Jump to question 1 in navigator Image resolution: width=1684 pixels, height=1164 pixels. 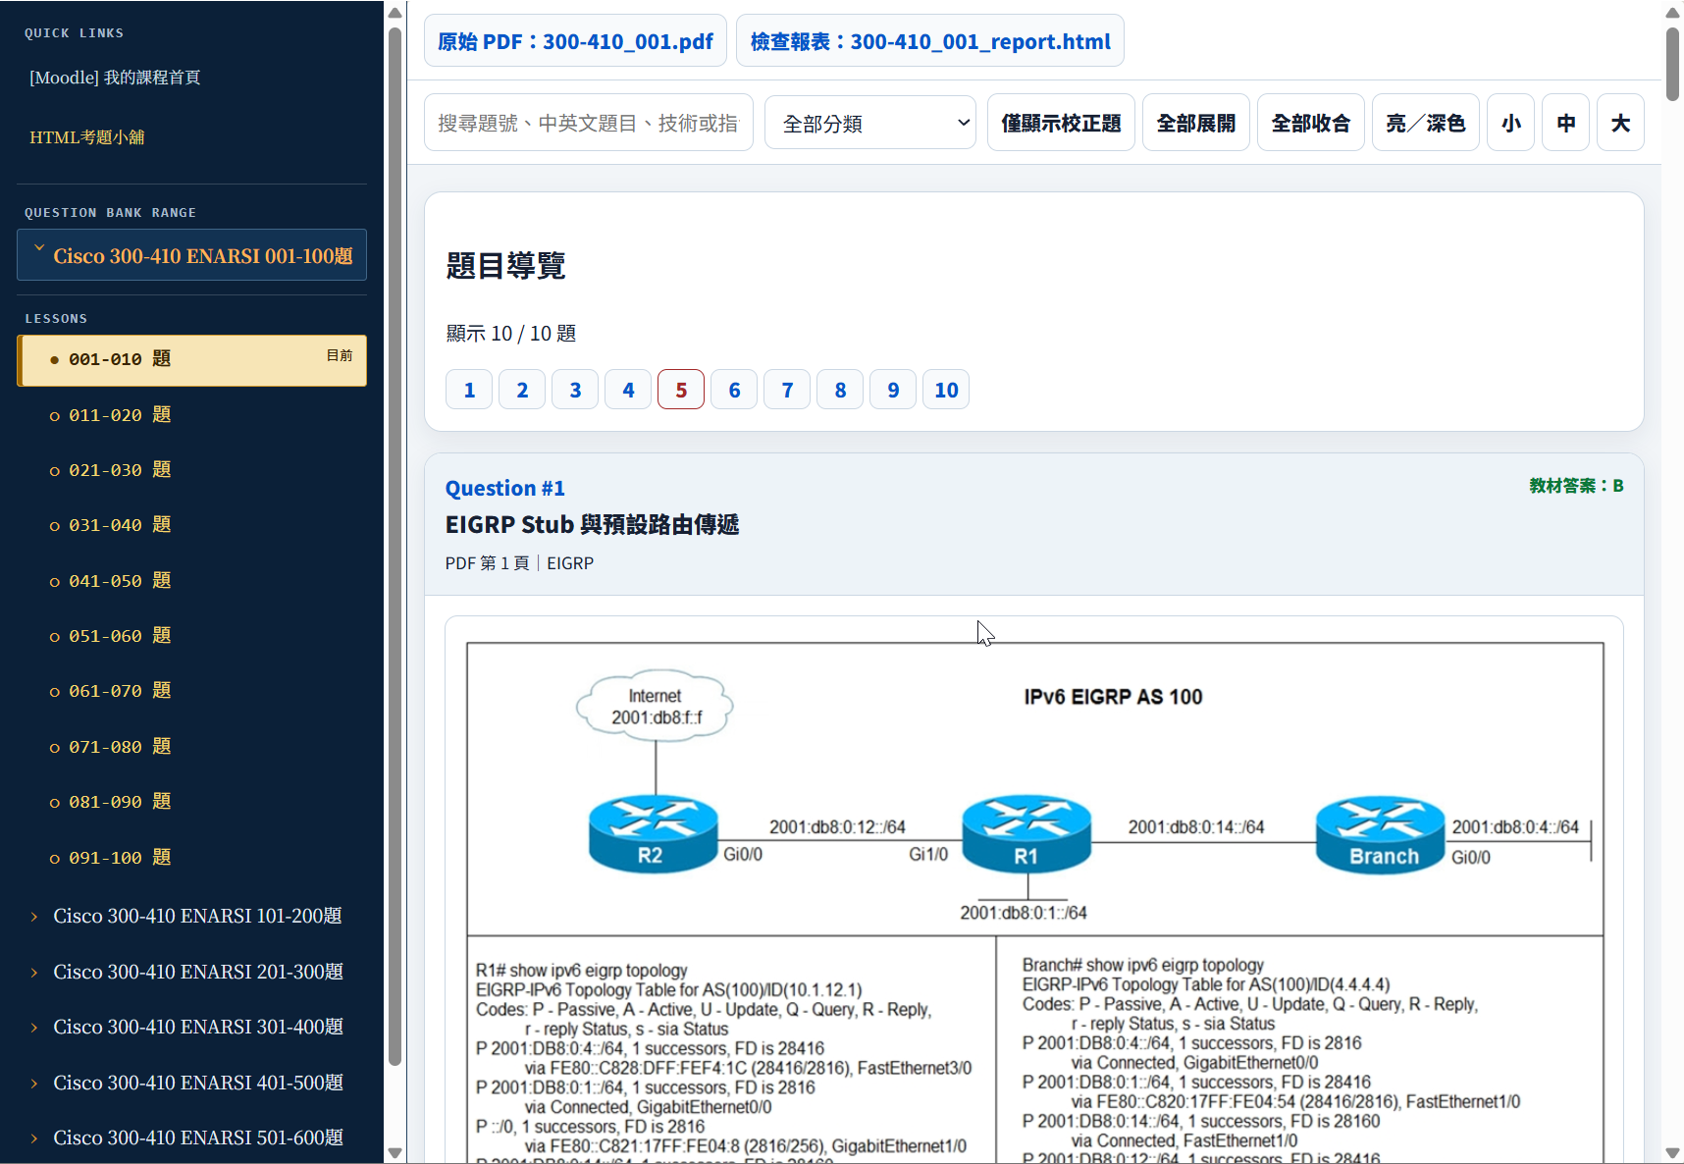click(x=469, y=390)
